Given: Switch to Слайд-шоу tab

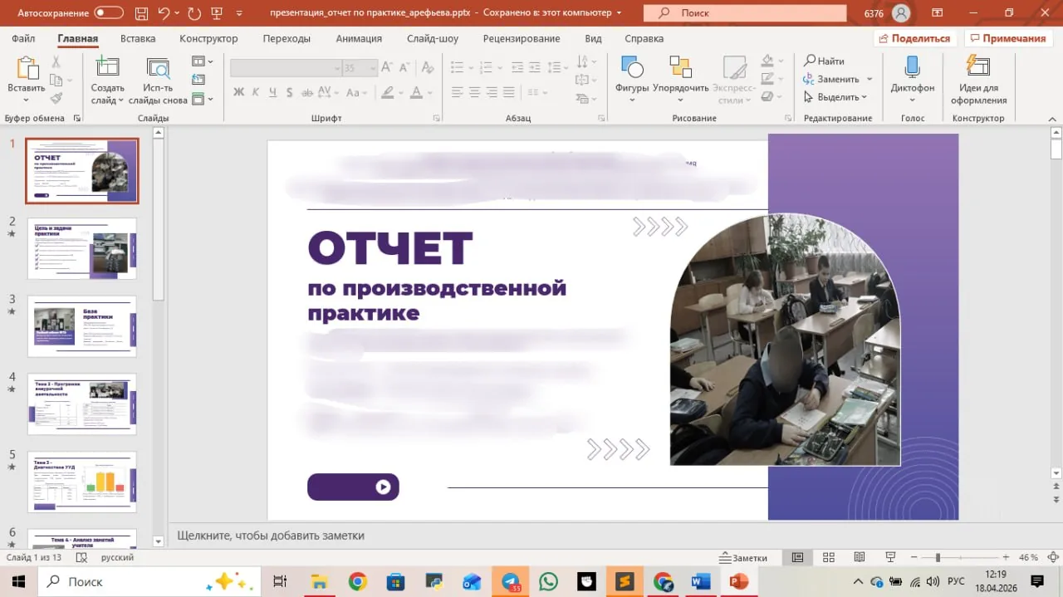Looking at the screenshot, I should pyautogui.click(x=433, y=38).
